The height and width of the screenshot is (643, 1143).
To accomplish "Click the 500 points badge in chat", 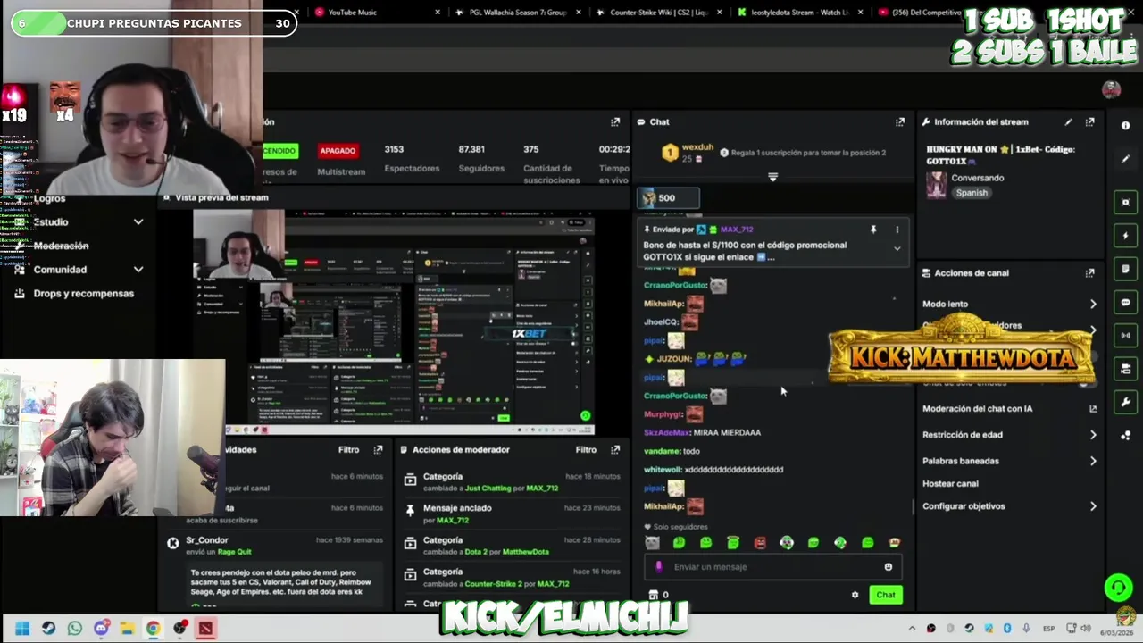I will (668, 198).
